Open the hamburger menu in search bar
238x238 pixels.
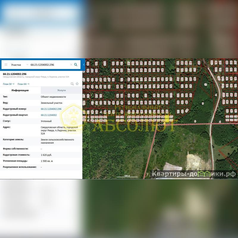coord(6,65)
